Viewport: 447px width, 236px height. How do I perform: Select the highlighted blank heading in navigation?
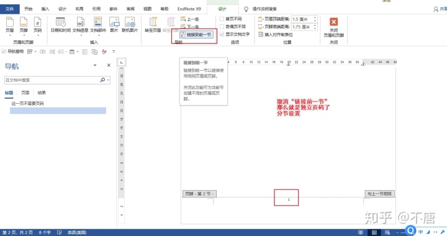tap(58, 111)
